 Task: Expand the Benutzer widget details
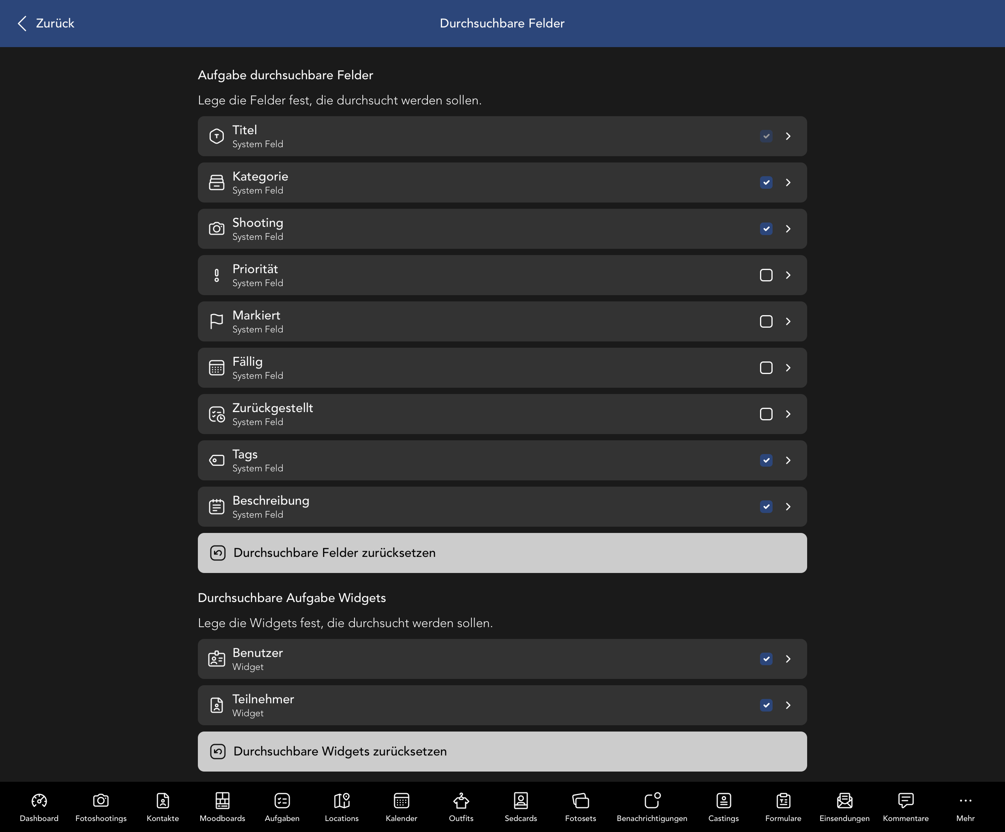(788, 659)
